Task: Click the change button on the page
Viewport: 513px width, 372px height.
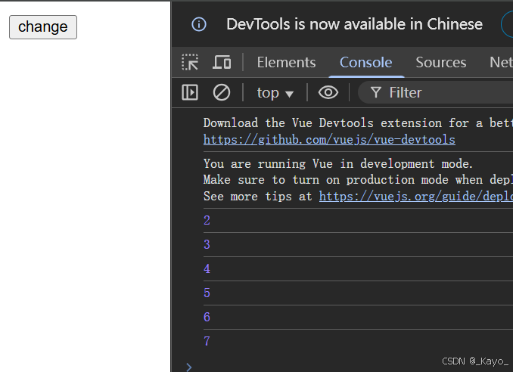Action: 43,27
